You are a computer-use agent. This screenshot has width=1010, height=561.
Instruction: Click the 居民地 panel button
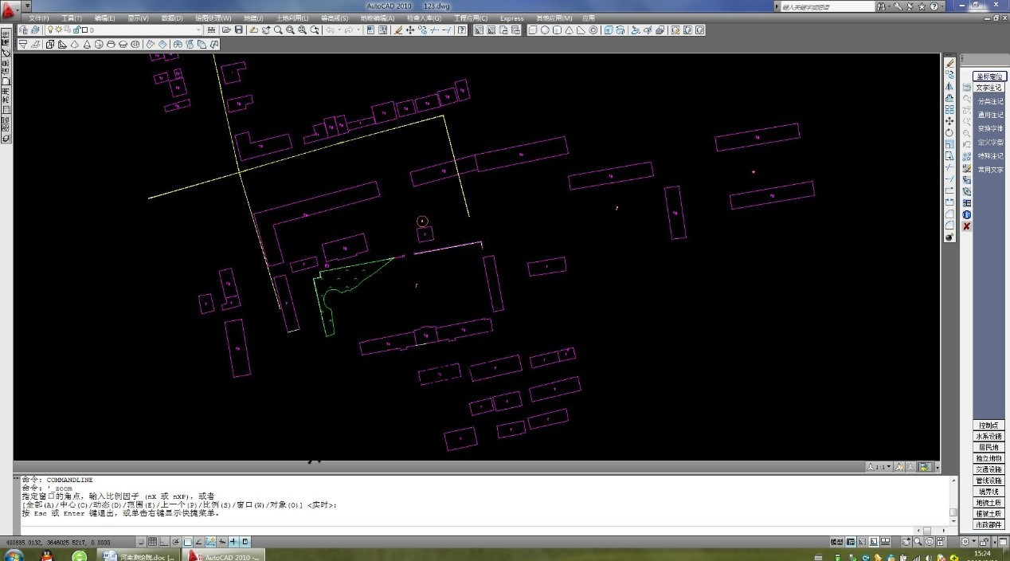988,448
